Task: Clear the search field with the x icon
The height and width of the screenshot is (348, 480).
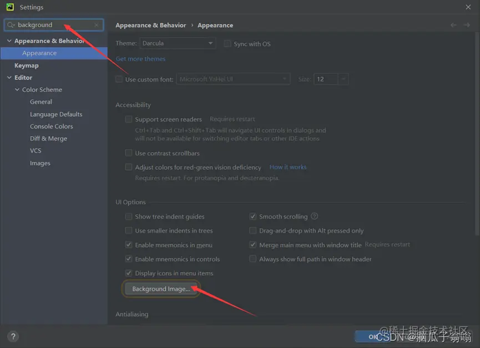Action: 97,25
